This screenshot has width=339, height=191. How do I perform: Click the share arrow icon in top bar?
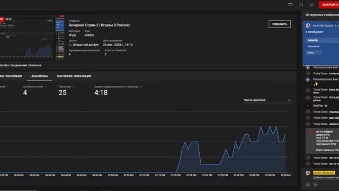tap(311, 5)
